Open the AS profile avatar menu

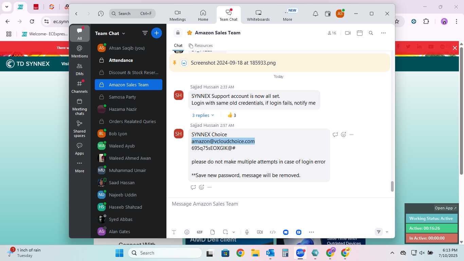[x=340, y=14]
